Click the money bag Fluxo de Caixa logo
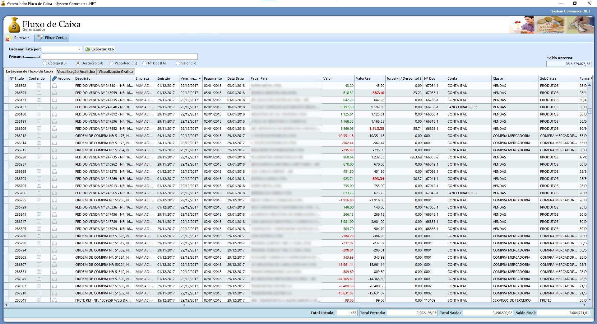597x324 pixels. [14, 26]
